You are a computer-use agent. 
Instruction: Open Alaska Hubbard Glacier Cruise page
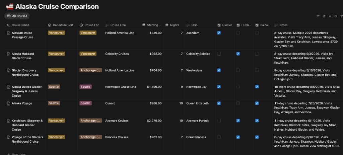click(23, 56)
